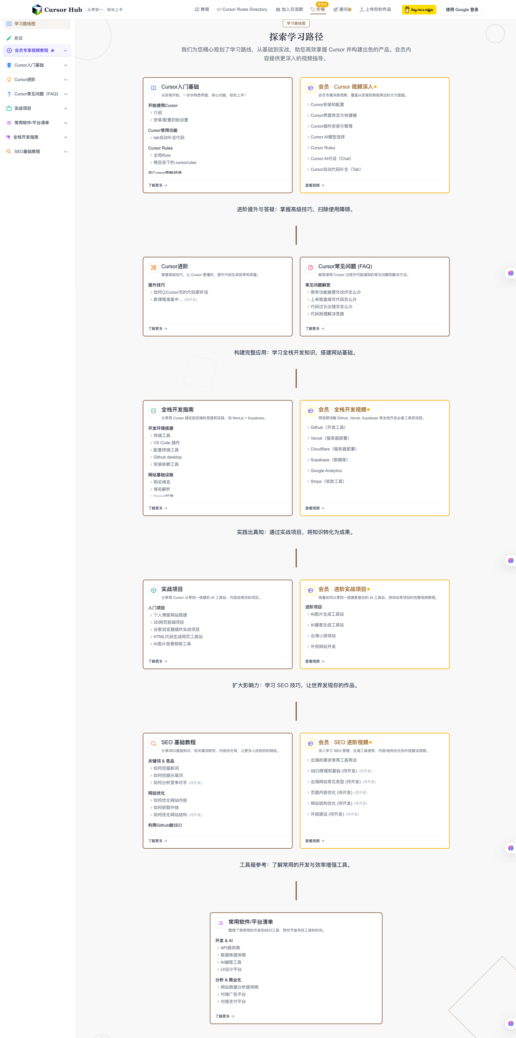Screen dimensions: 516x1038
Task: Click the list icon on 常用软件/平台清单 card
Action: 221,923
